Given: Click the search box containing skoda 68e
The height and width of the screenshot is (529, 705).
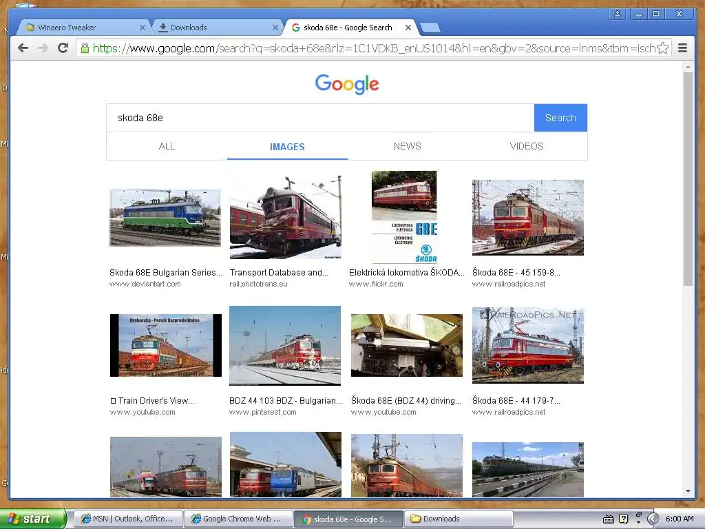Looking at the screenshot, I should (320, 118).
